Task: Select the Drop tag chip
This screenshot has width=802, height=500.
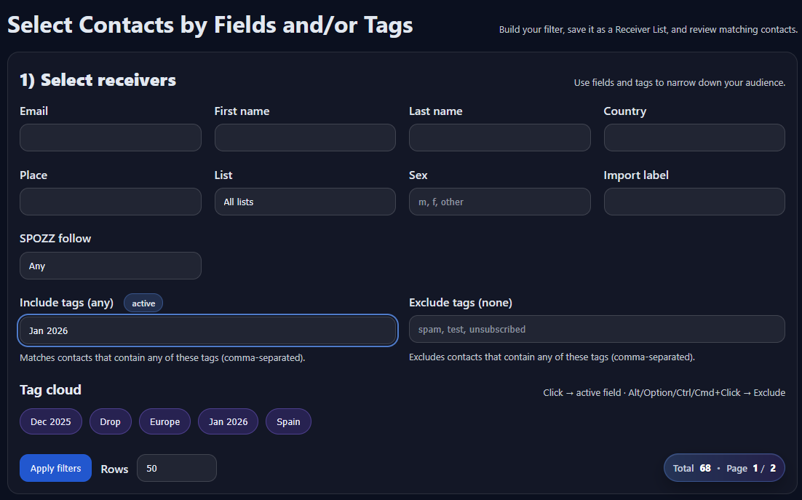Action: pos(110,421)
